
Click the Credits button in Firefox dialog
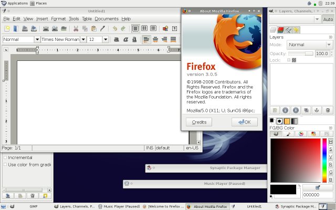199,122
